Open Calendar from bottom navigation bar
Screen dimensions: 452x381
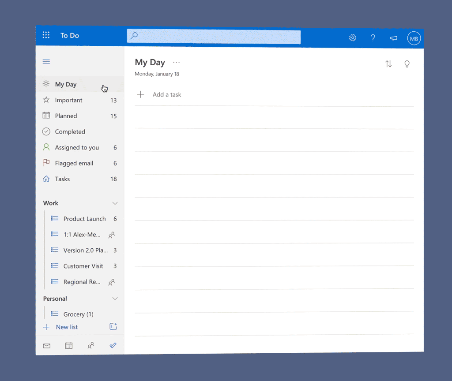pyautogui.click(x=69, y=346)
